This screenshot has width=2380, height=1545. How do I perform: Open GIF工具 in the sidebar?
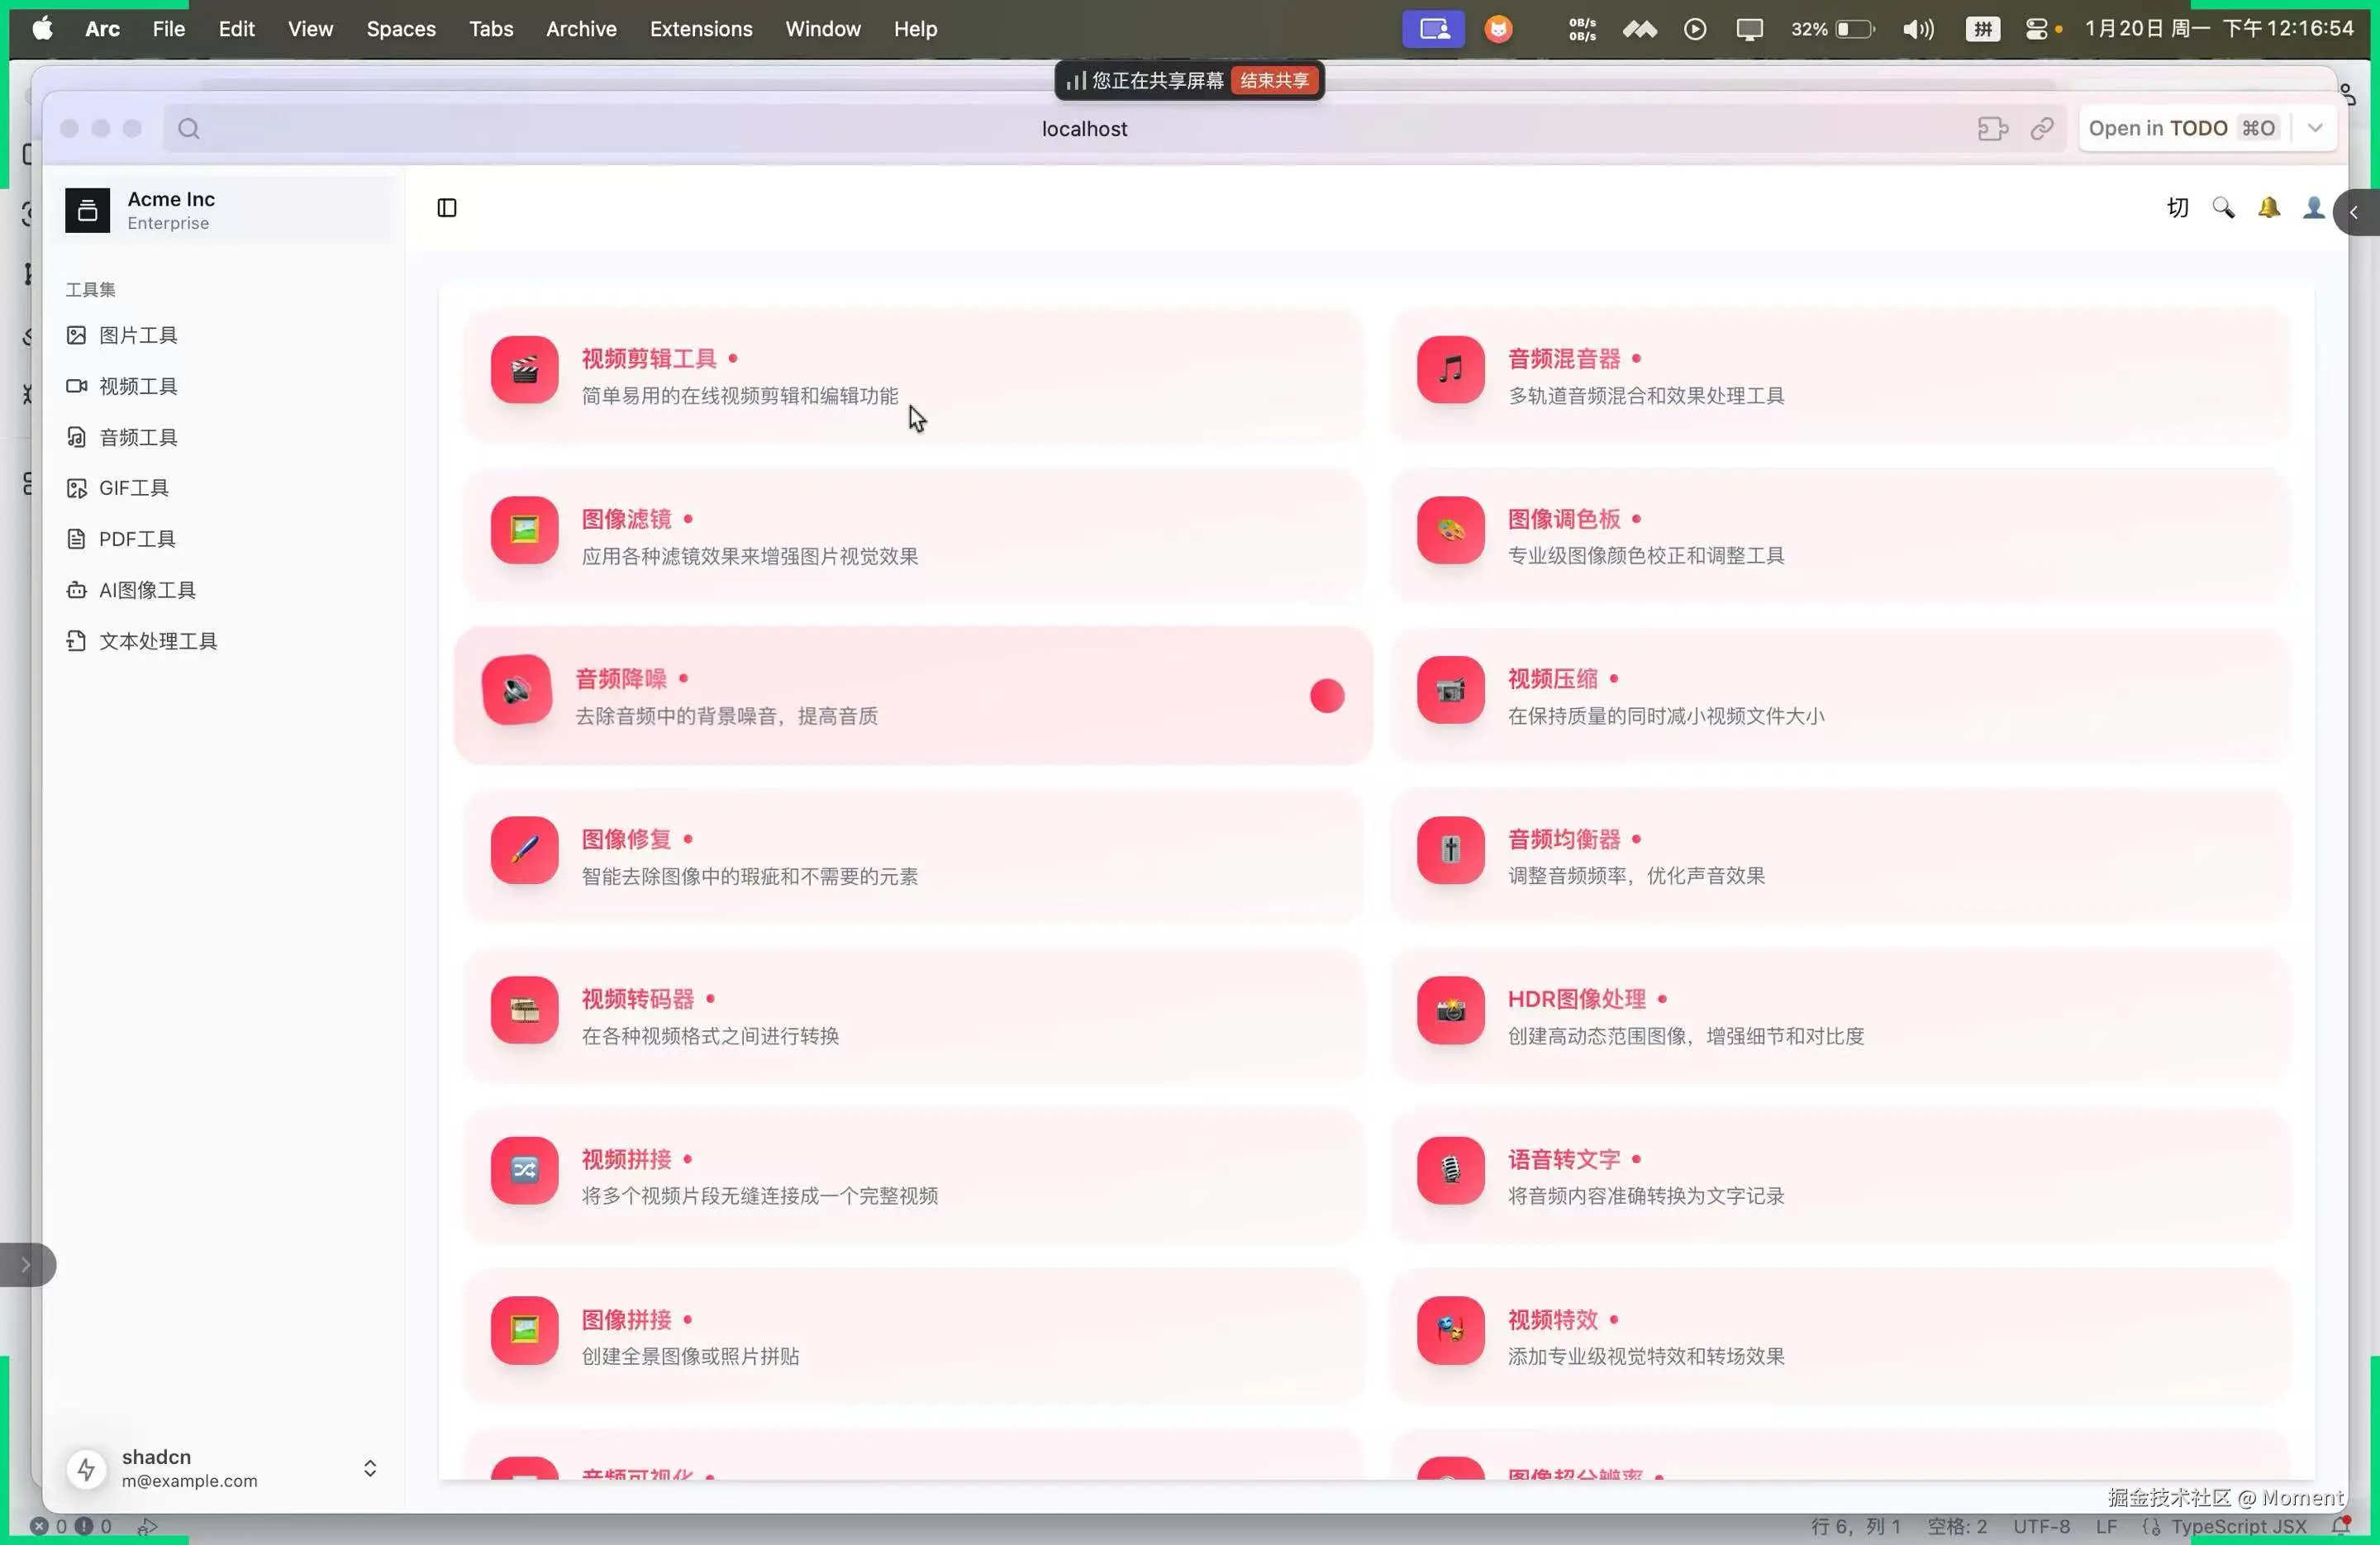pyautogui.click(x=224, y=488)
